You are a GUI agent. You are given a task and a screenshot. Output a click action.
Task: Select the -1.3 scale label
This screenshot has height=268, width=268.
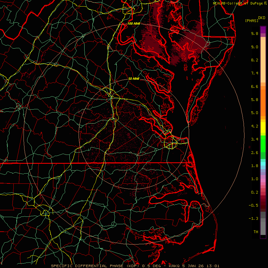coord(253,219)
